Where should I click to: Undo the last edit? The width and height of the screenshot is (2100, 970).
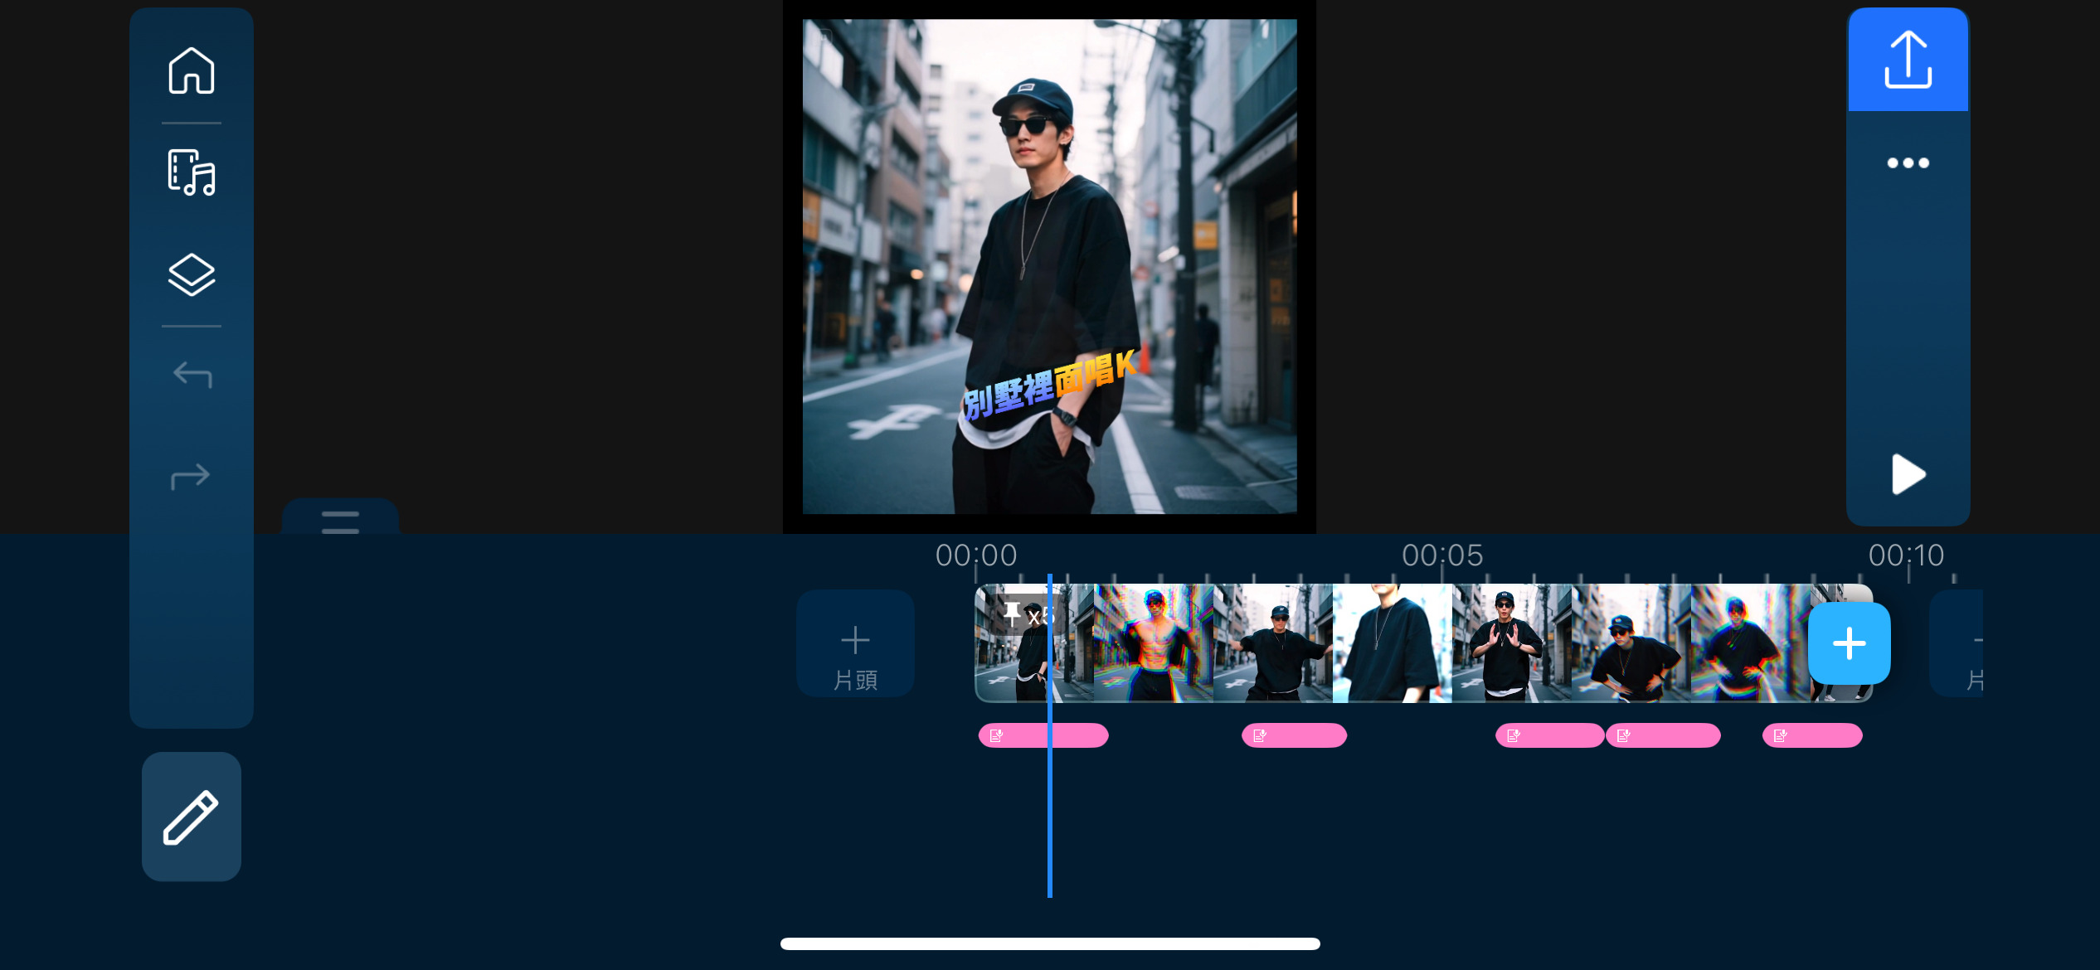(192, 375)
